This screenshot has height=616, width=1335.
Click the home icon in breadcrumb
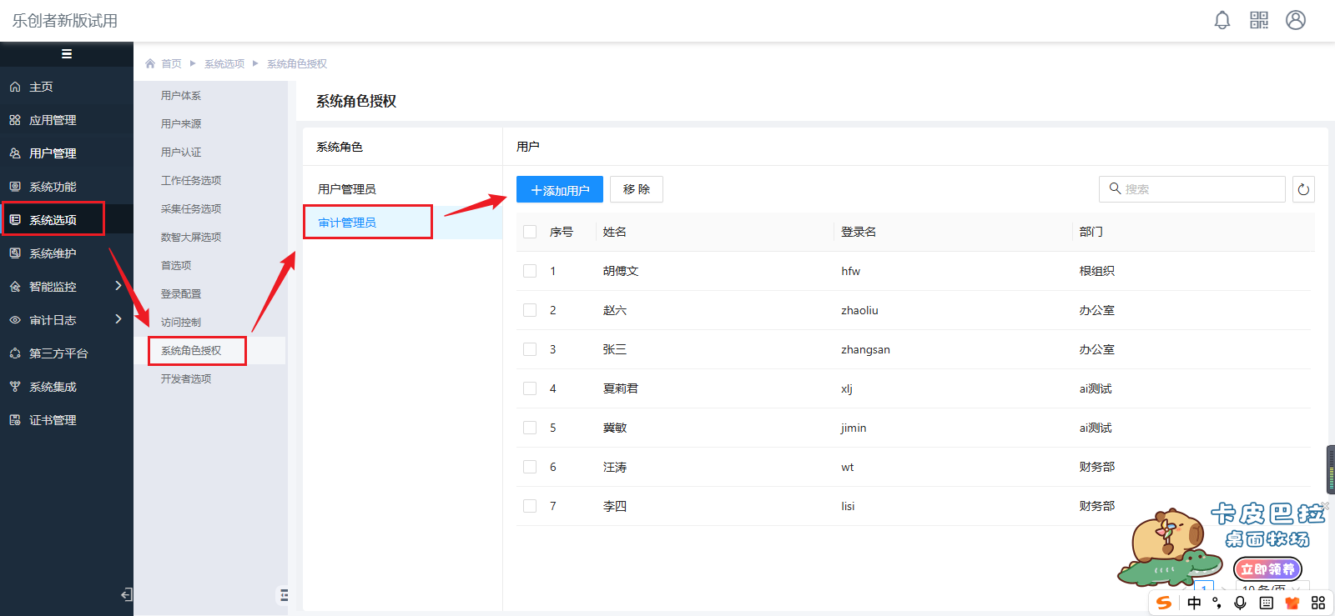tap(150, 63)
